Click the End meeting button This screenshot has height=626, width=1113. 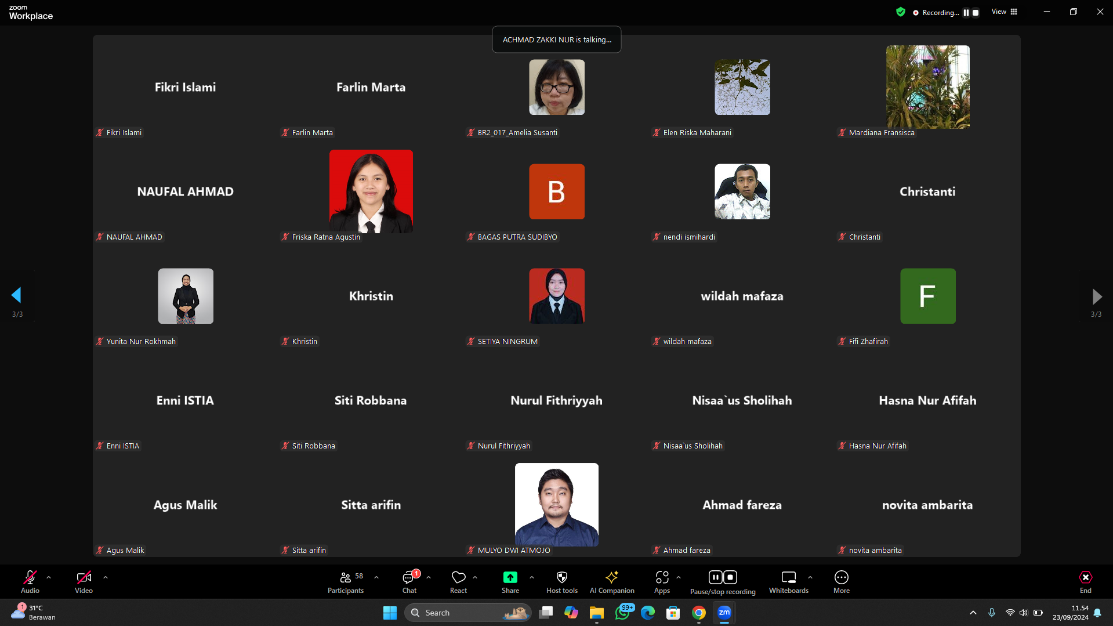coord(1085,582)
